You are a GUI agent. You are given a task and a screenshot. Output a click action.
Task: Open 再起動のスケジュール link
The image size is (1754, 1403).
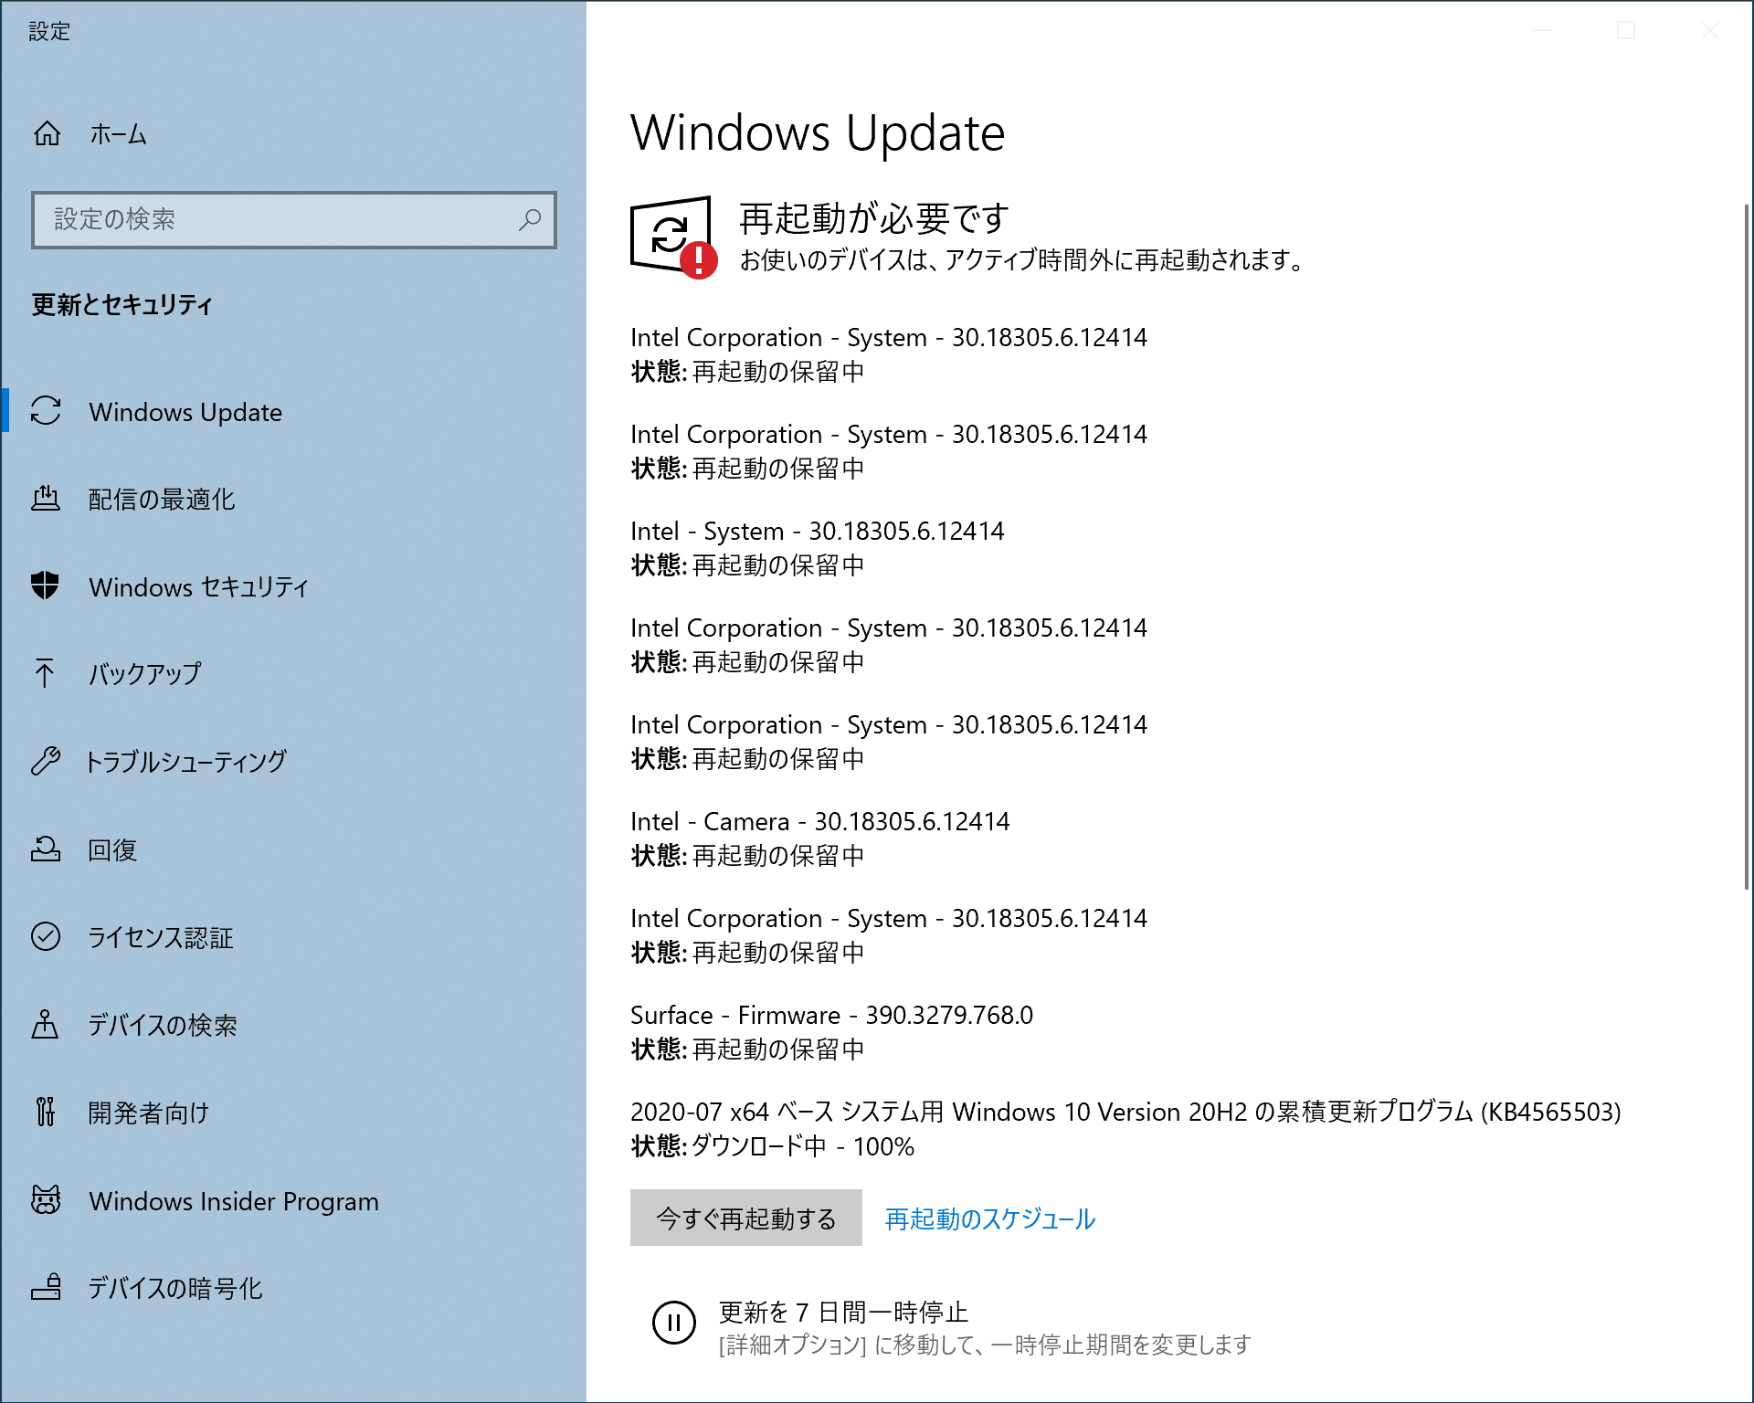(x=988, y=1218)
